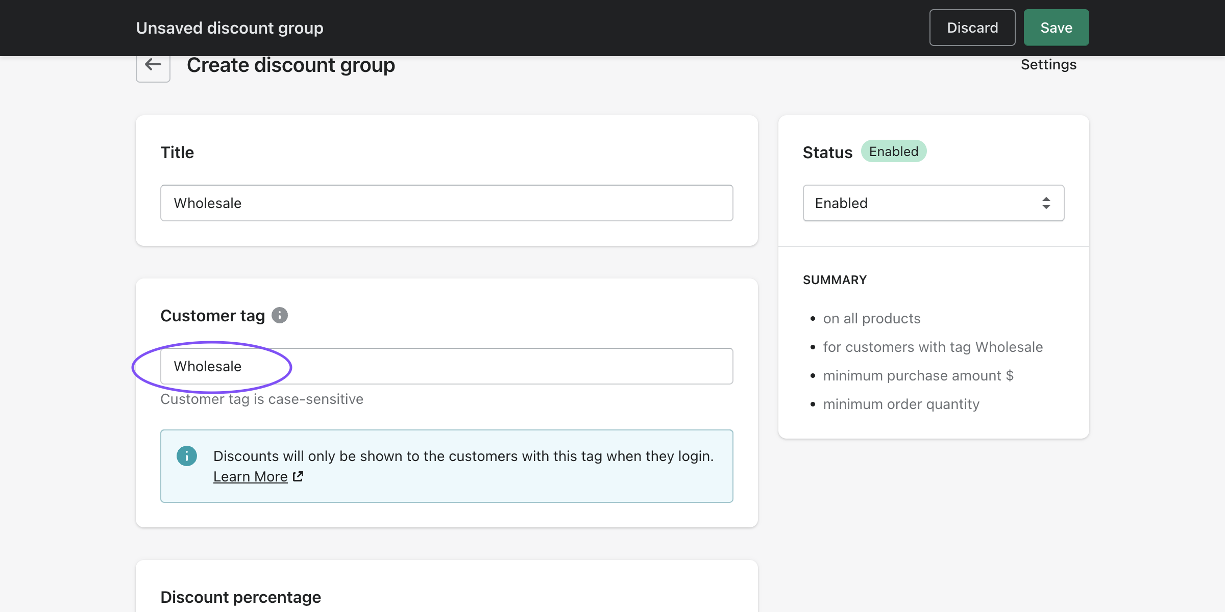Viewport: 1225px width, 612px height.
Task: Open the Learn More link
Action: pyautogui.click(x=250, y=476)
